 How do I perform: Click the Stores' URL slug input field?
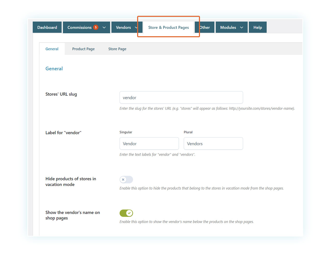[x=181, y=98]
